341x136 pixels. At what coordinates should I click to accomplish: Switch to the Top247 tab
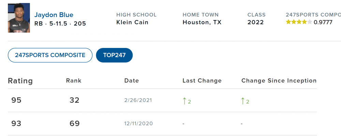click(x=114, y=55)
